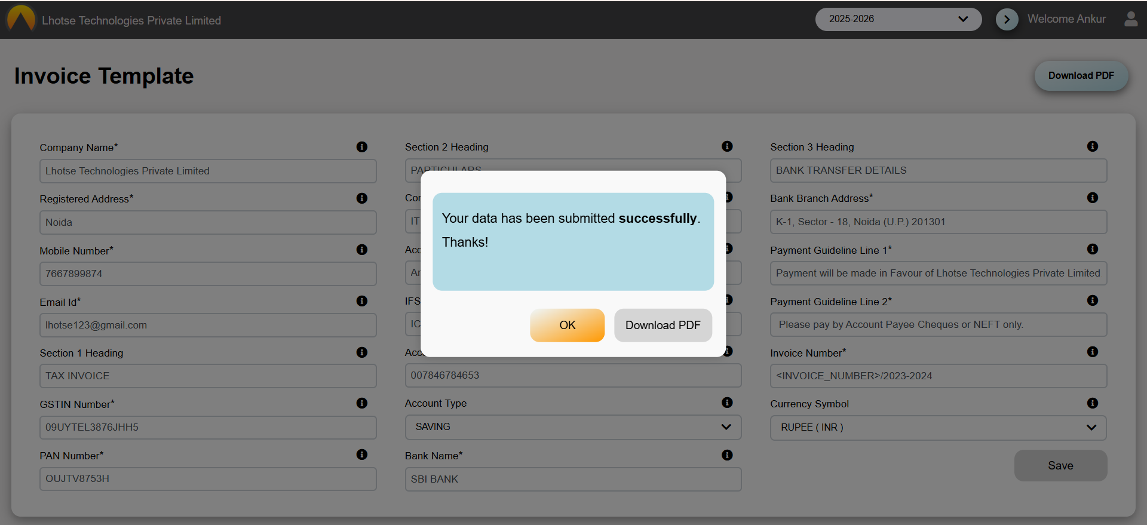
Task: Open the 2025-2026 financial year dropdown
Action: coord(898,19)
